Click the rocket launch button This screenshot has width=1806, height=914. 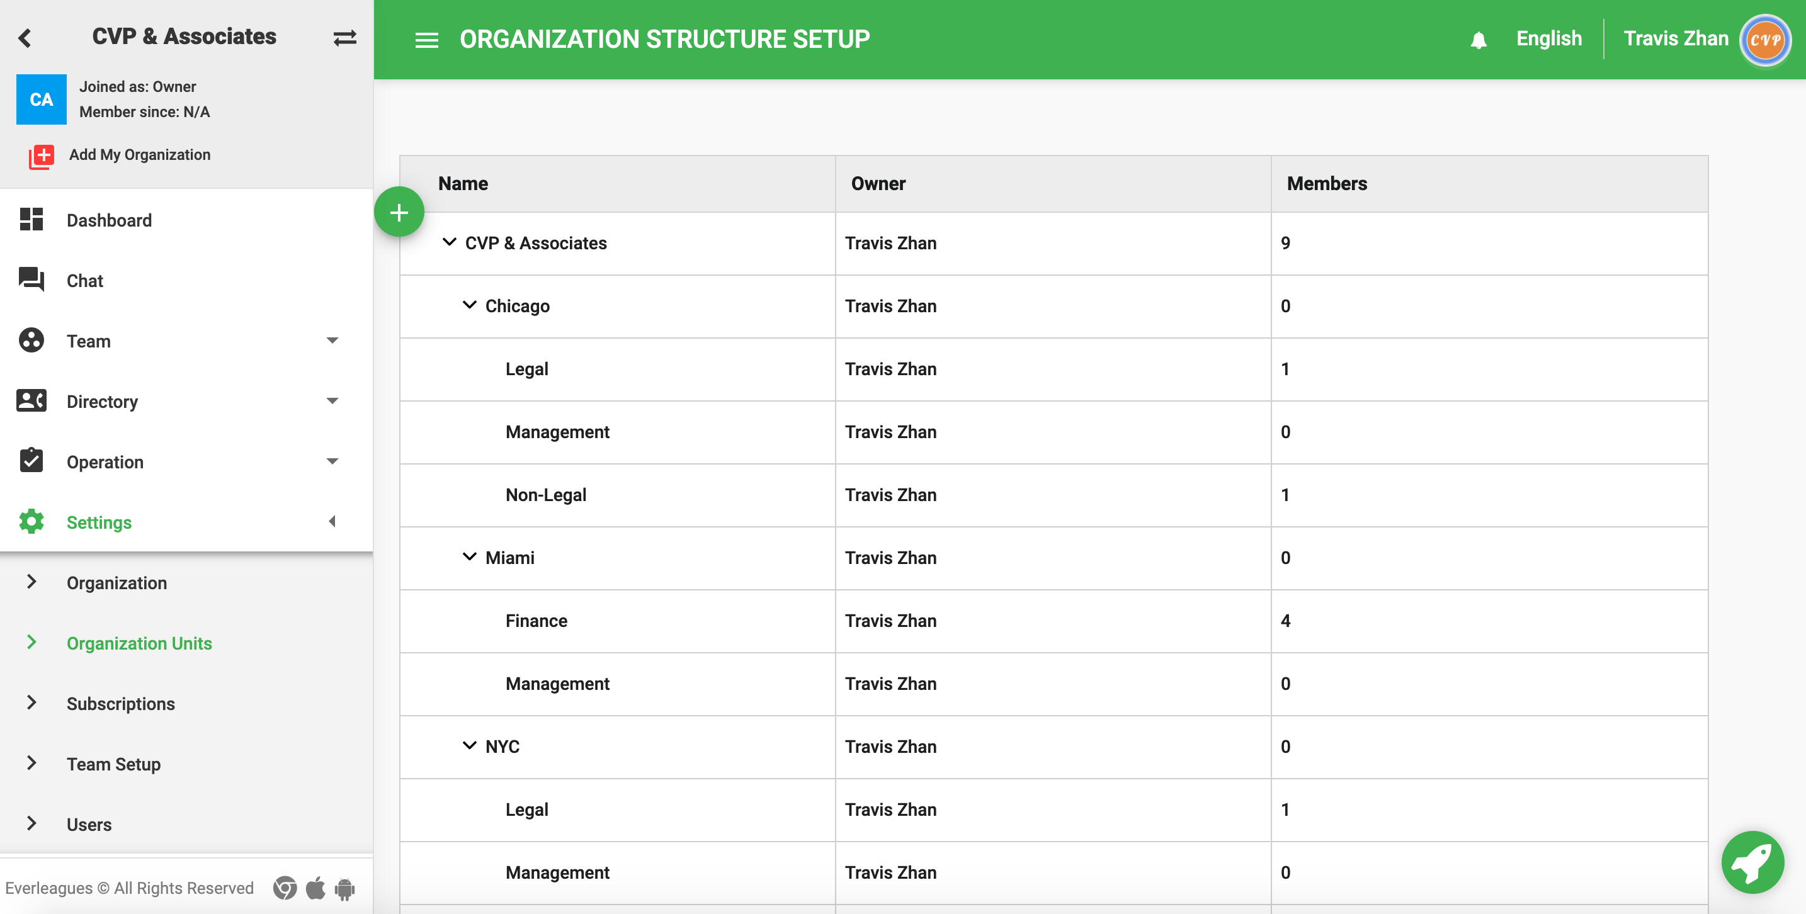[x=1752, y=861]
